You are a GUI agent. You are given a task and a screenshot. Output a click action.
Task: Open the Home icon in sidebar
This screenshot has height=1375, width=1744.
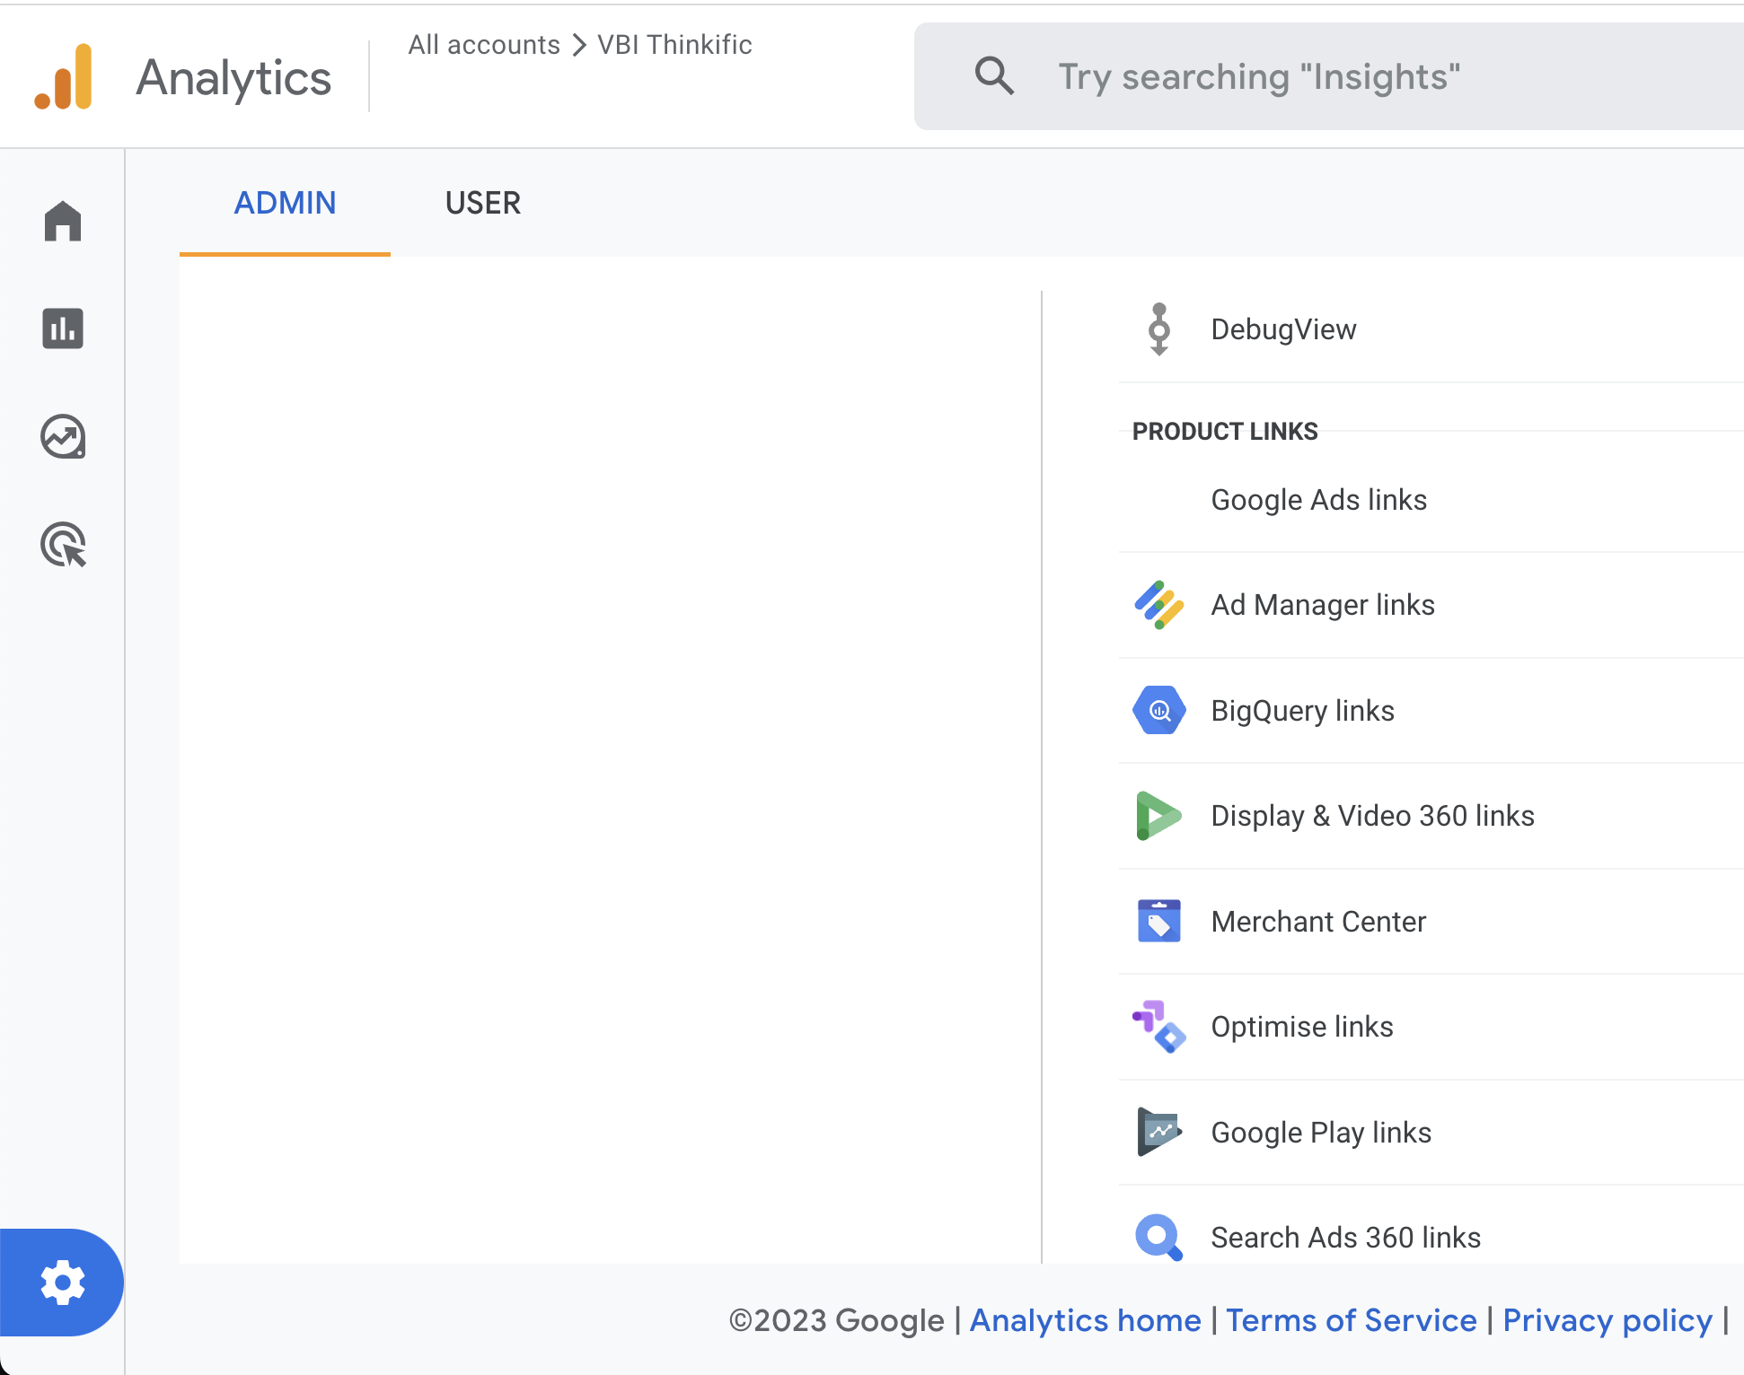pos(63,221)
